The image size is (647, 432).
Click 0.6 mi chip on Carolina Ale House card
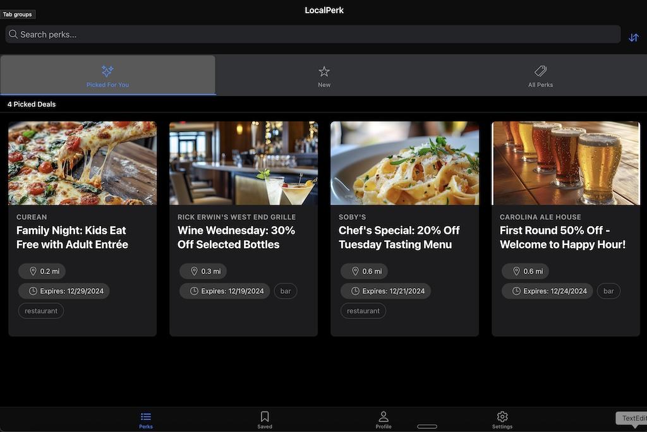coord(525,271)
